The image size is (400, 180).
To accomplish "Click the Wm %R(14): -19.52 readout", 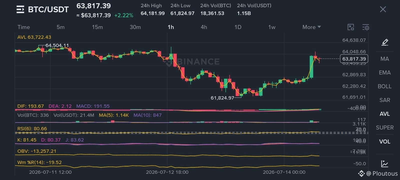I will [x=39, y=162].
